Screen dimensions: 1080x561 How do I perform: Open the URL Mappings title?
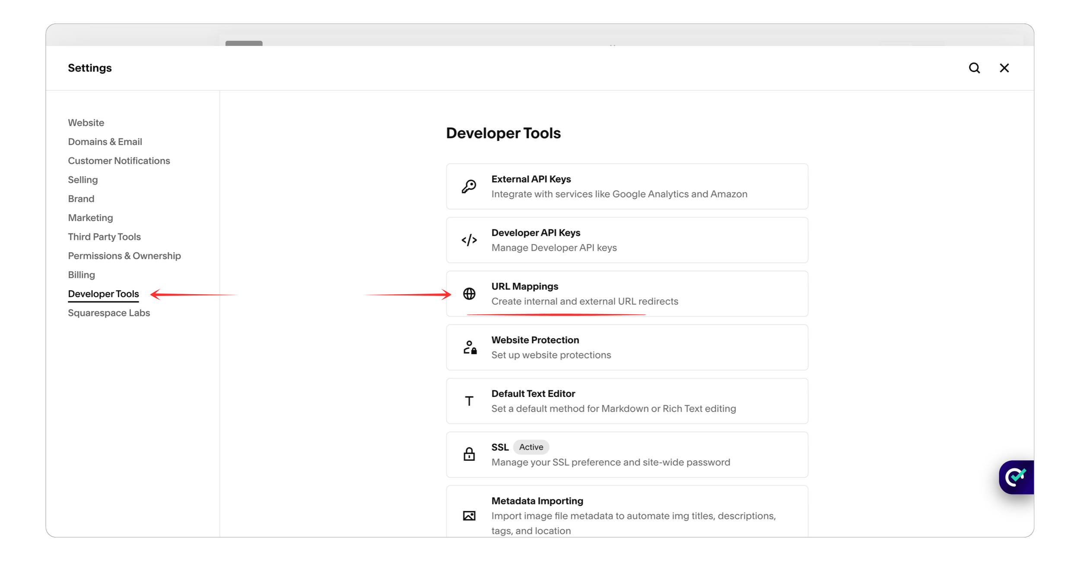point(524,286)
